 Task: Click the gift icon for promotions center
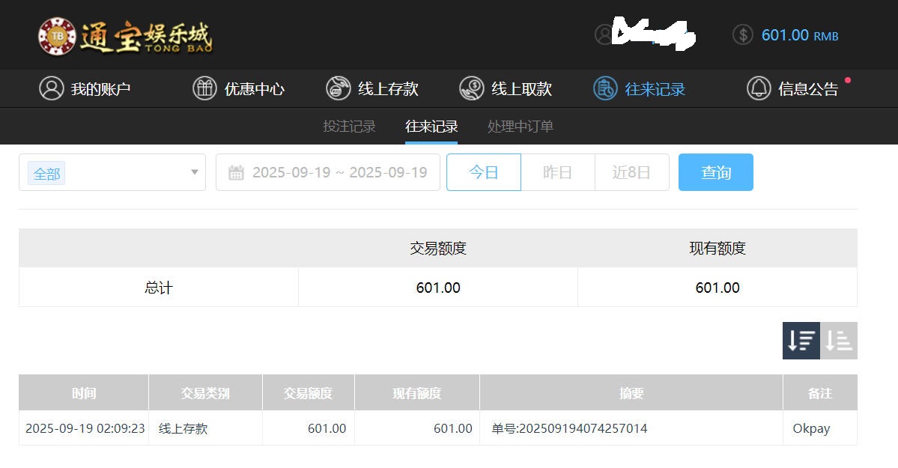click(204, 88)
